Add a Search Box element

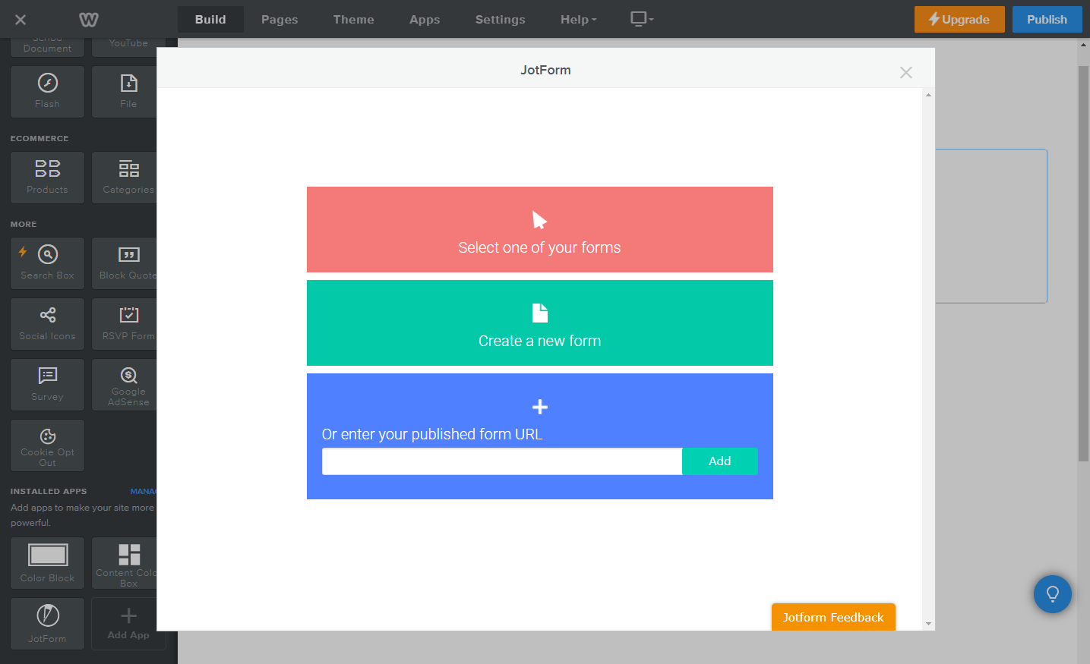[x=46, y=263]
